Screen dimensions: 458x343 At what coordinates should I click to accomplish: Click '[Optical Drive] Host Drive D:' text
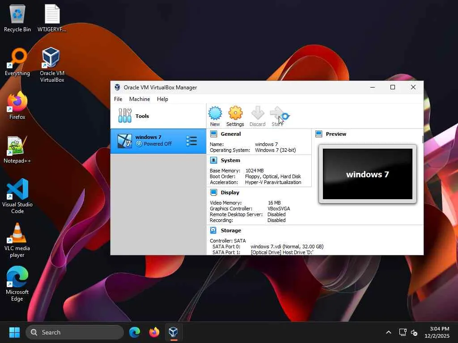282,252
